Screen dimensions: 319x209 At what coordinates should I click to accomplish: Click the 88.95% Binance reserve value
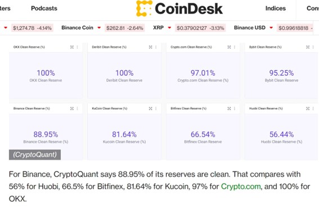click(x=46, y=134)
